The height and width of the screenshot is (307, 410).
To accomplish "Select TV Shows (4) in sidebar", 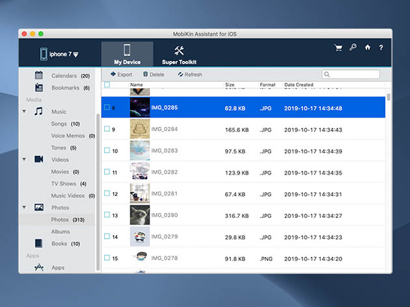I will pos(68,184).
